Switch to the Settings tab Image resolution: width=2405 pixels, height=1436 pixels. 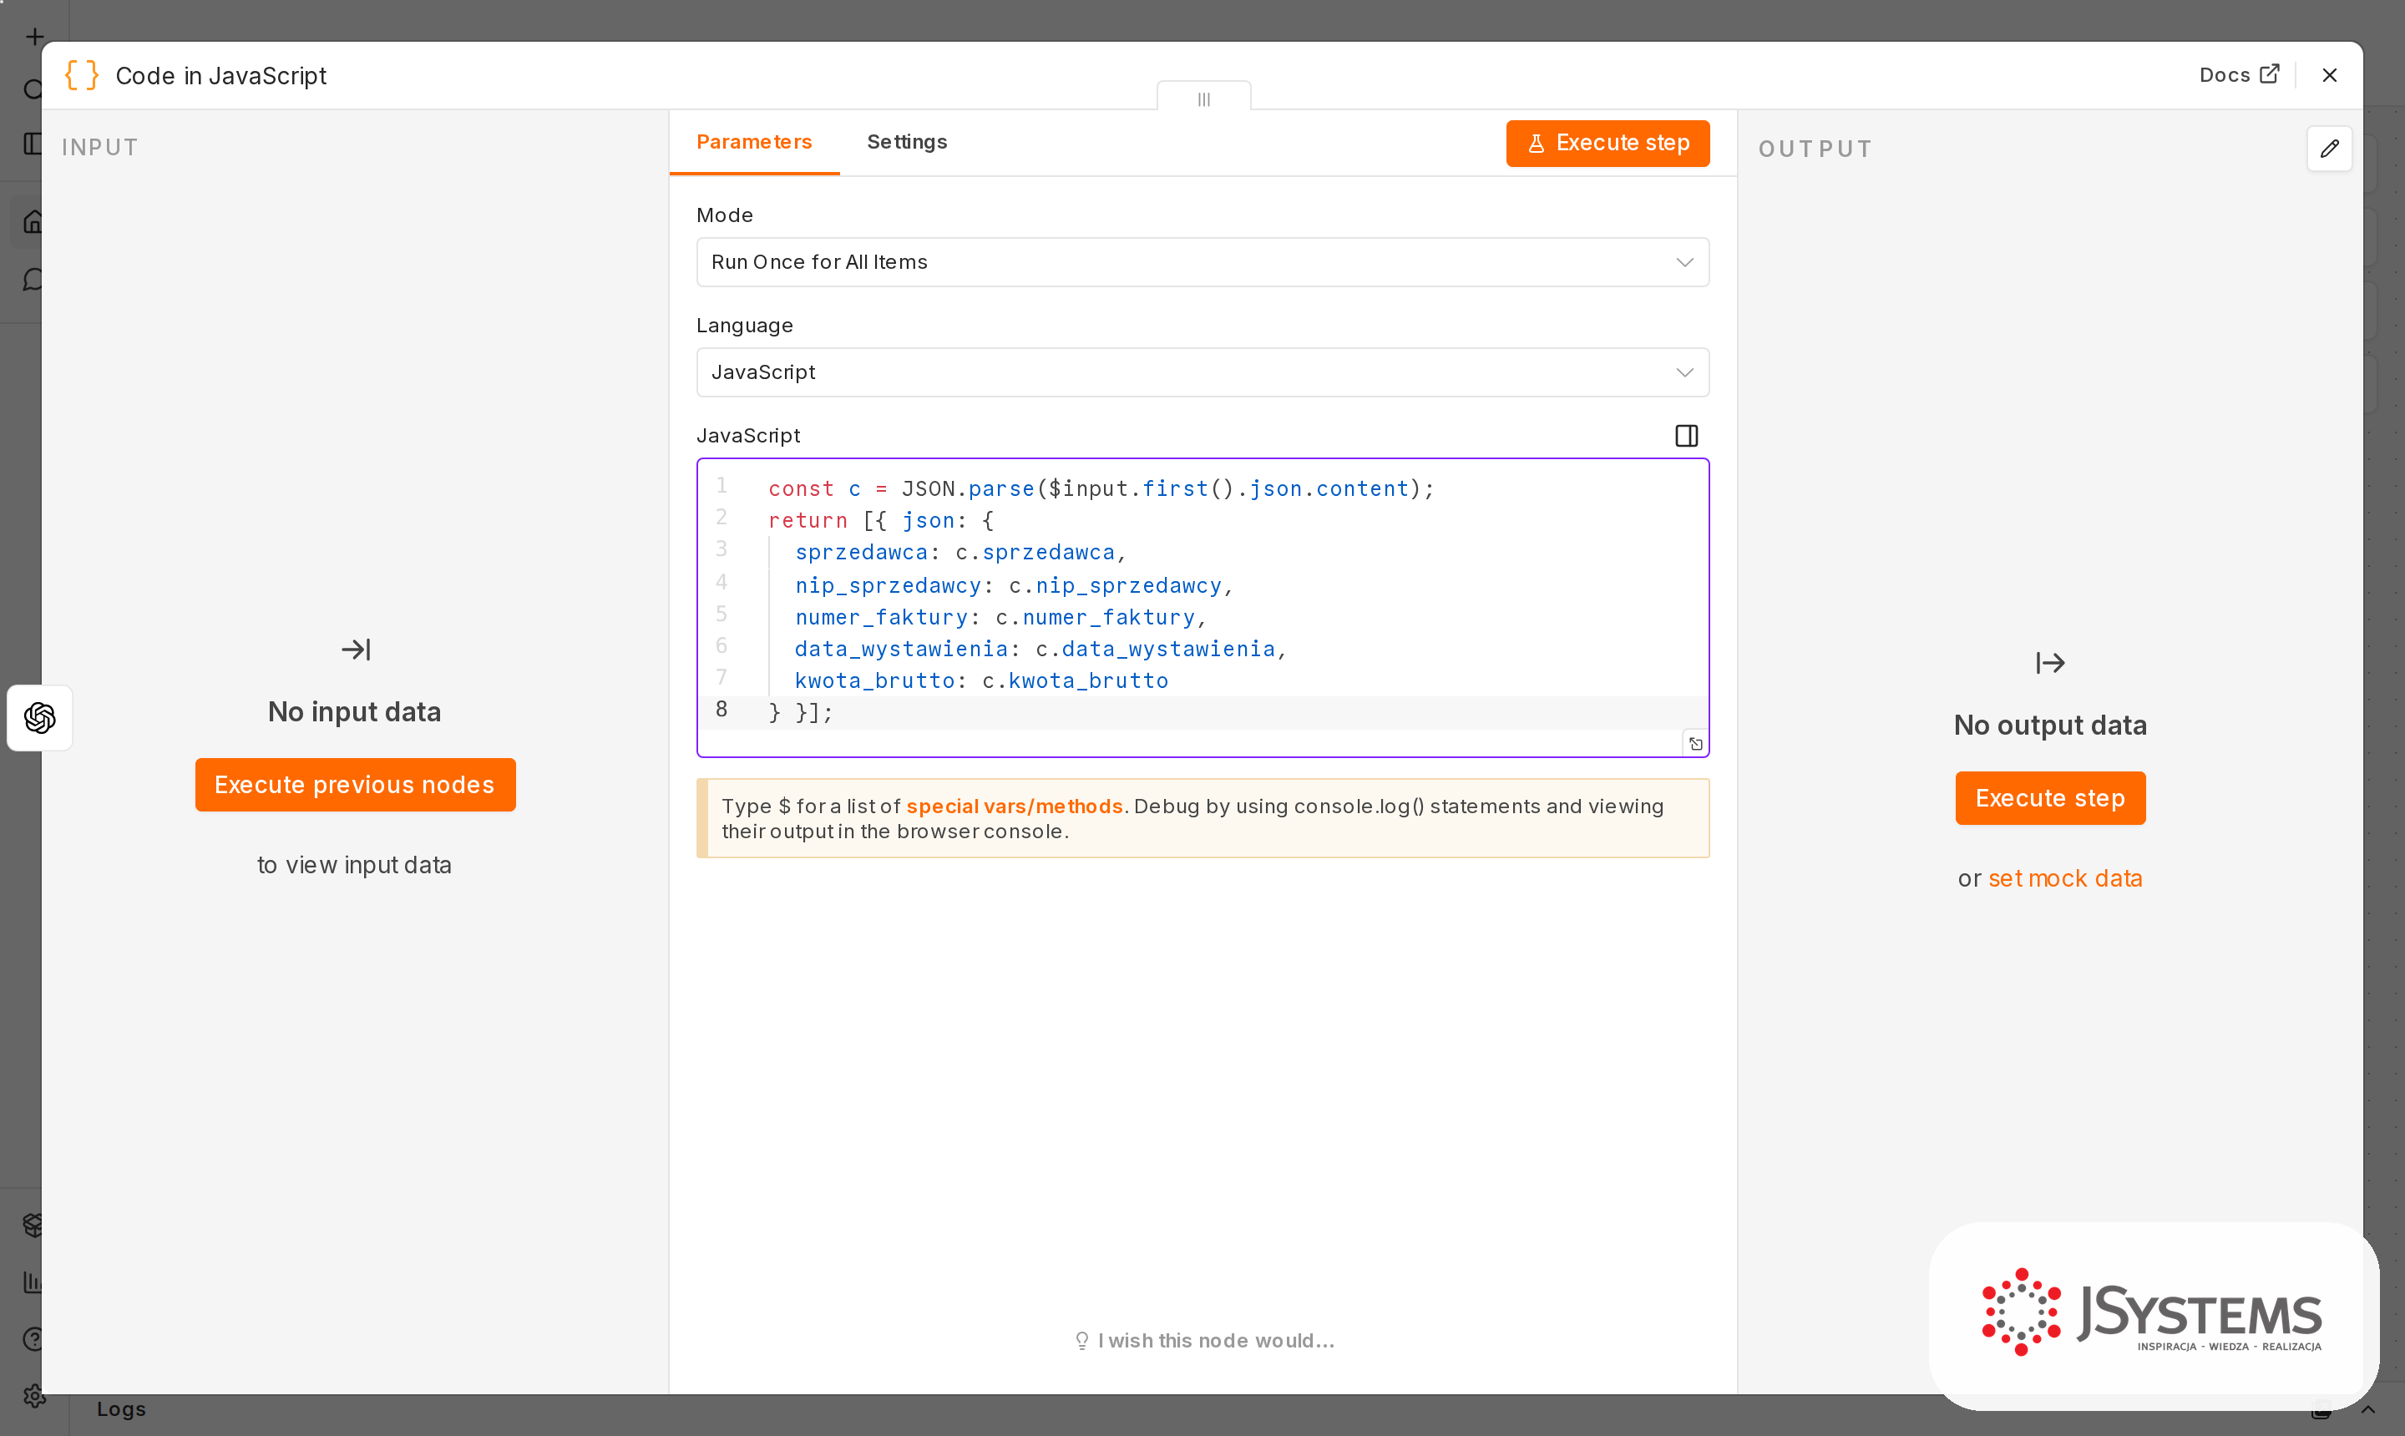(907, 142)
